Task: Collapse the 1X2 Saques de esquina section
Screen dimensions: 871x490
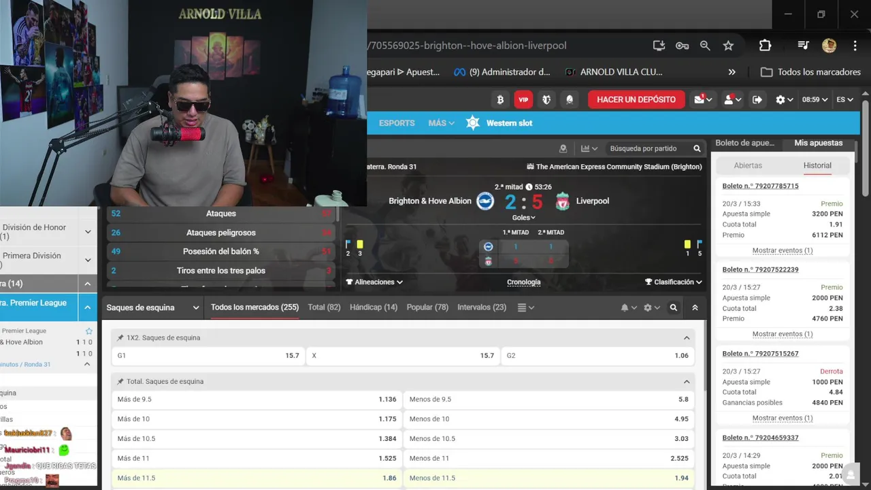Action: 687,338
